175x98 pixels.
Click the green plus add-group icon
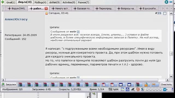click(x=2, y=2)
